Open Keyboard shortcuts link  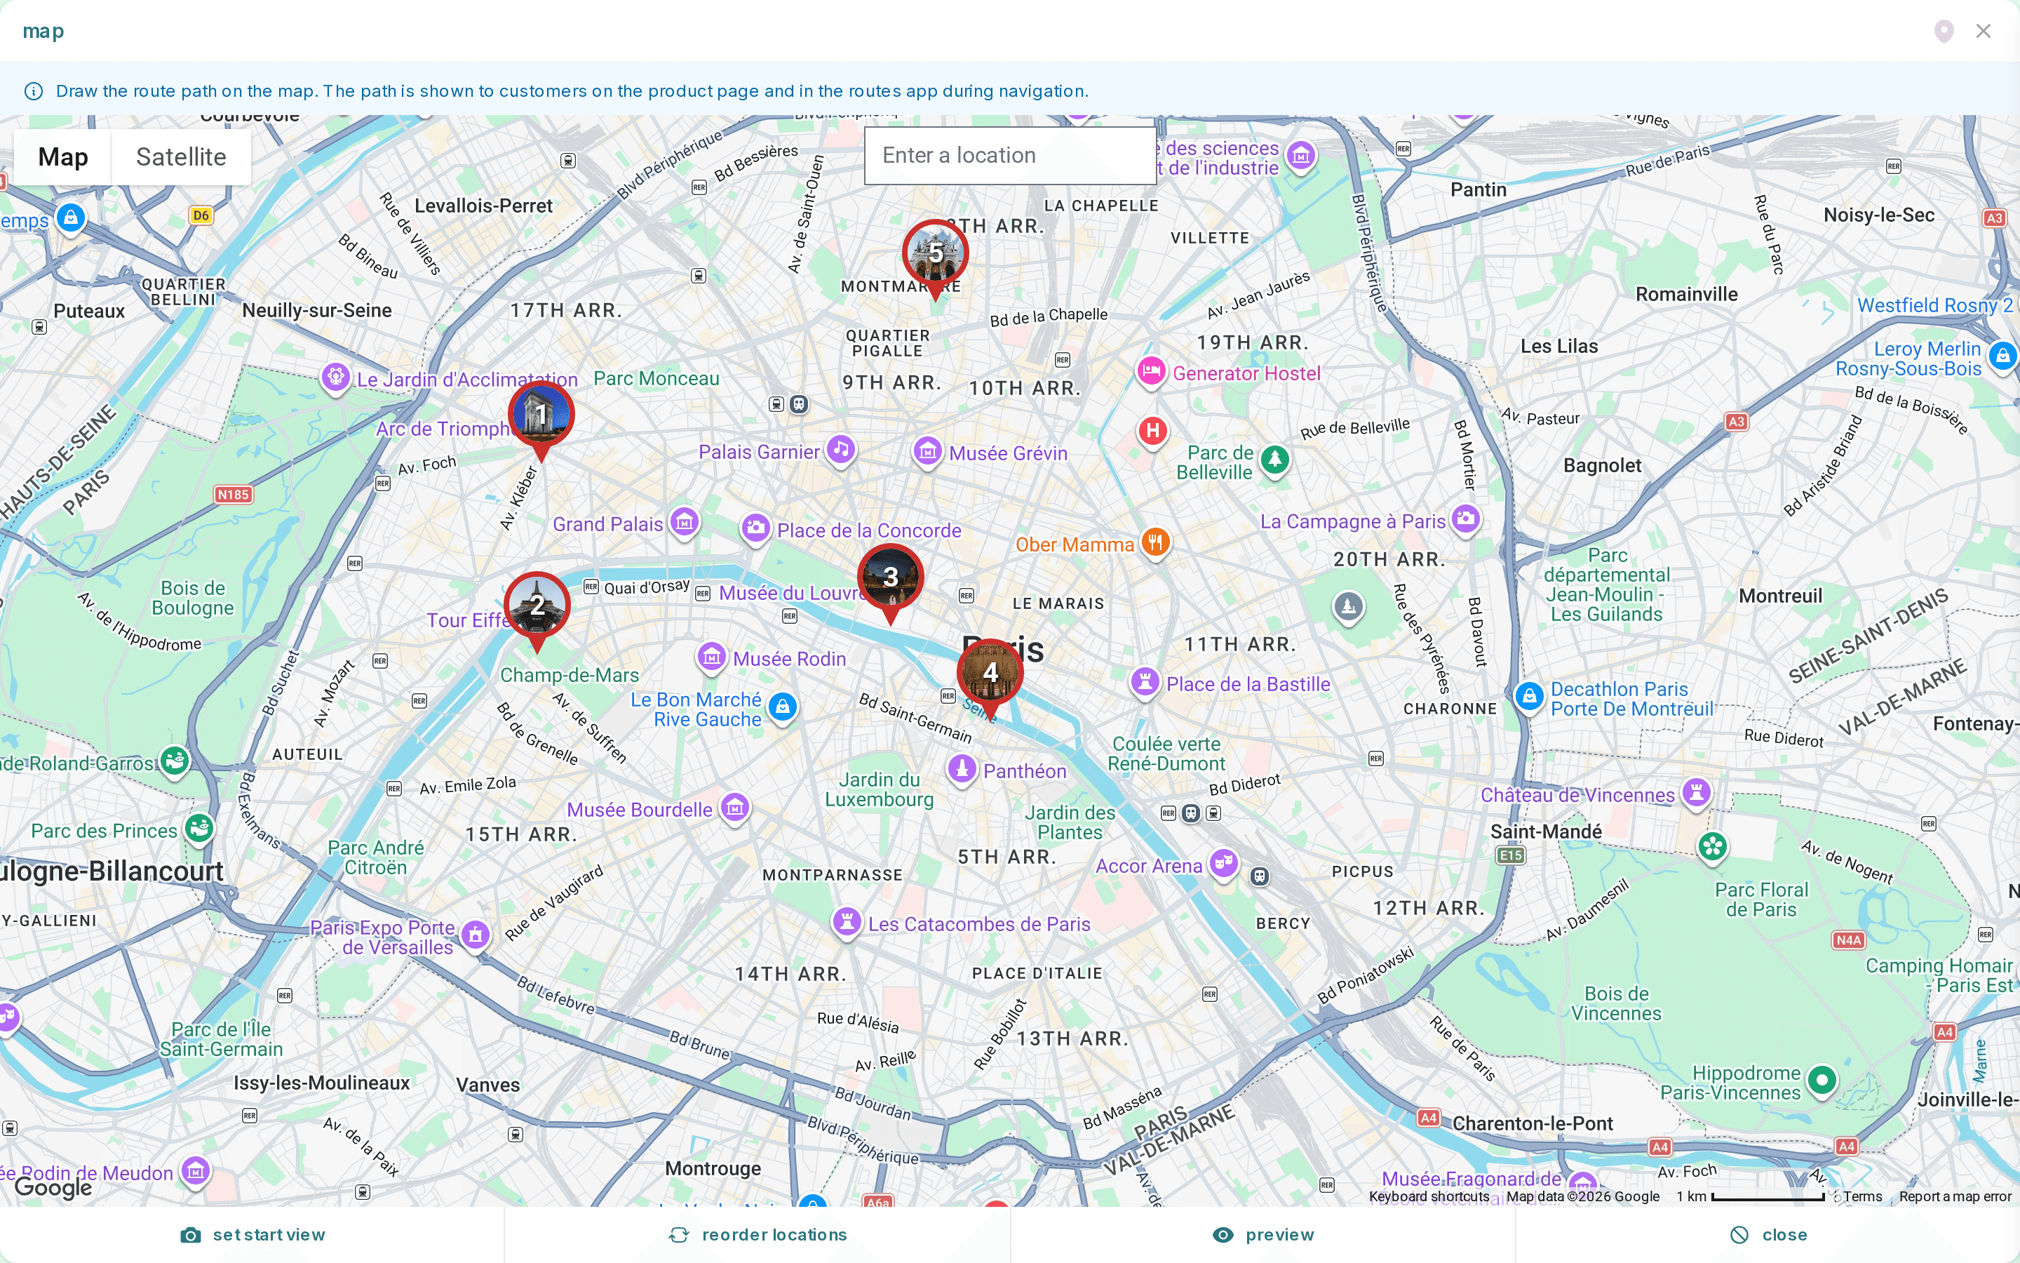pyautogui.click(x=1428, y=1196)
